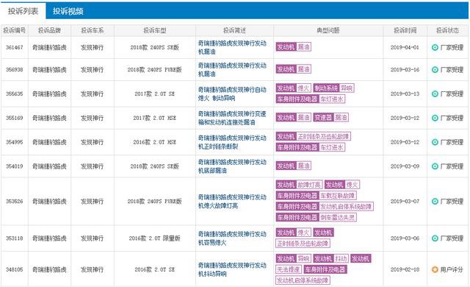
Task: Click the green status icon for complaint 353526
Action: coord(435,201)
